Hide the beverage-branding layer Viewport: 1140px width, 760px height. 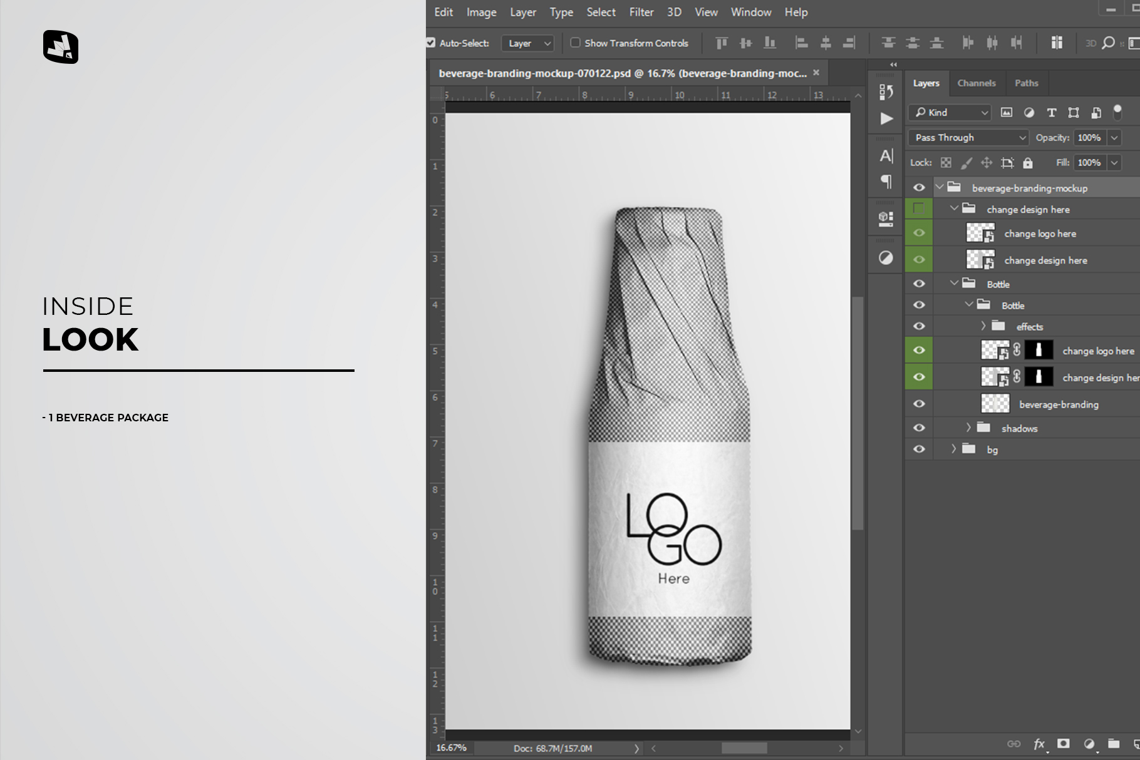(x=919, y=404)
